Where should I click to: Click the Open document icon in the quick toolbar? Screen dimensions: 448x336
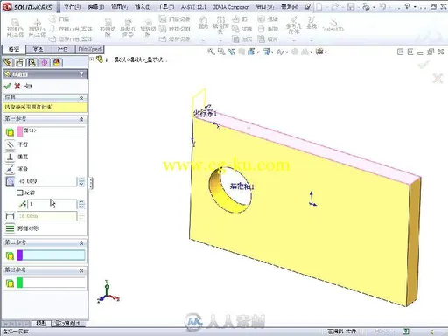click(x=335, y=6)
